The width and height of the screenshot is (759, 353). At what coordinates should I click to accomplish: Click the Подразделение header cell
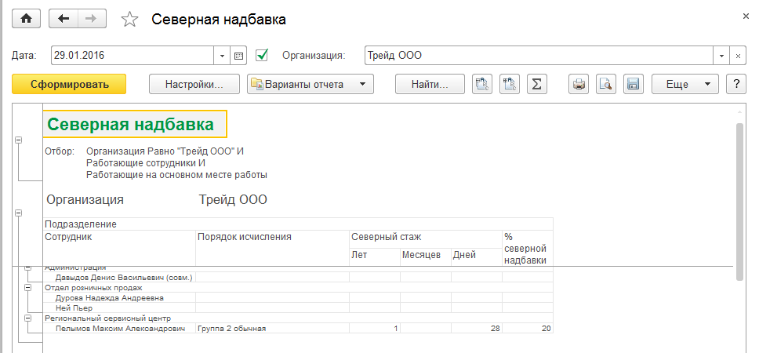(298, 224)
